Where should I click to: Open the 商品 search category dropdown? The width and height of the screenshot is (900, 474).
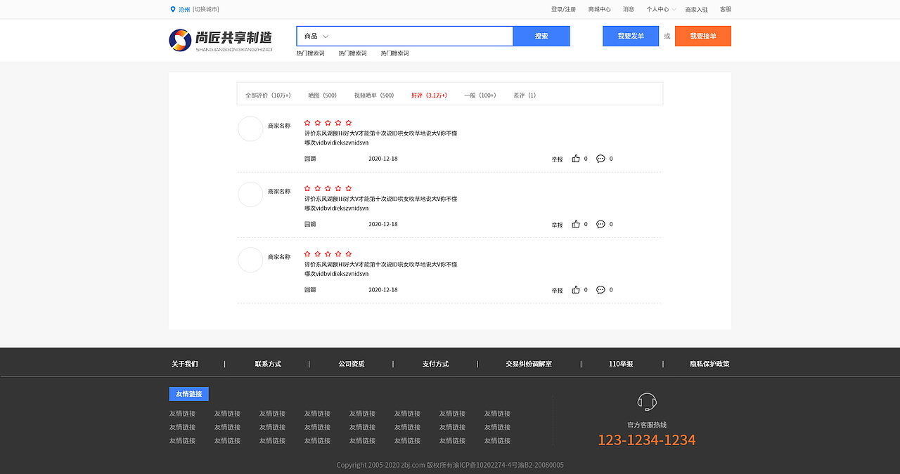pos(316,36)
